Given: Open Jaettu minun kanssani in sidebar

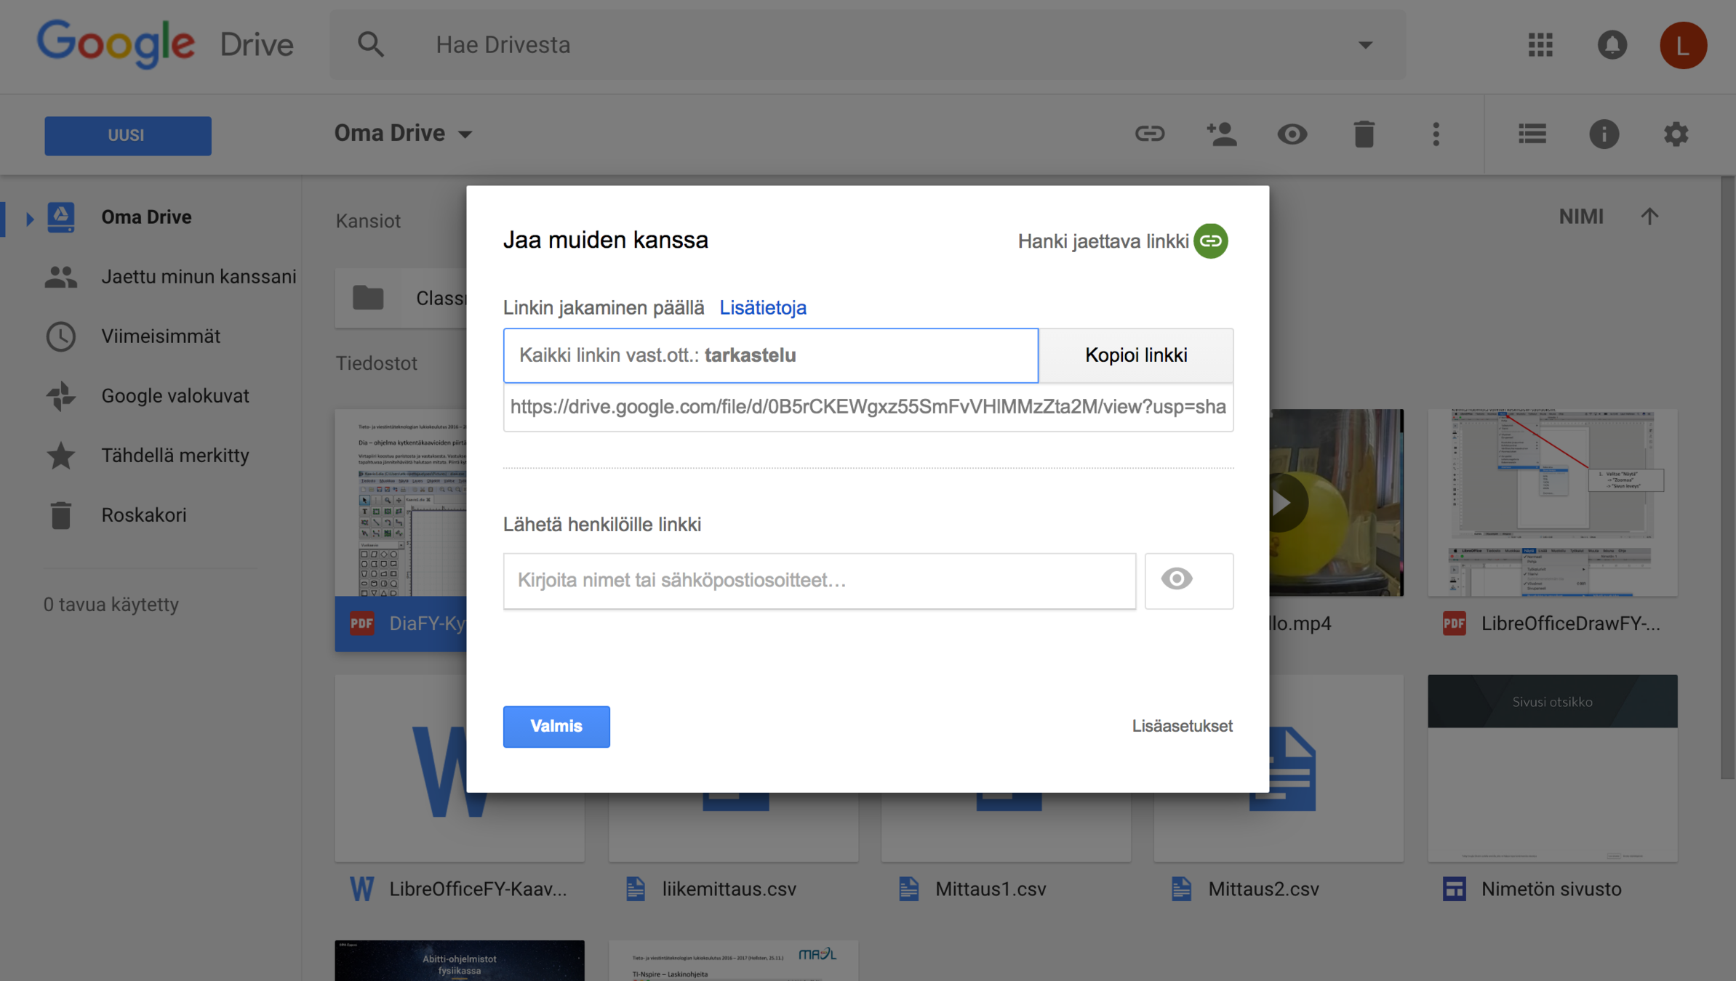Looking at the screenshot, I should point(198,277).
